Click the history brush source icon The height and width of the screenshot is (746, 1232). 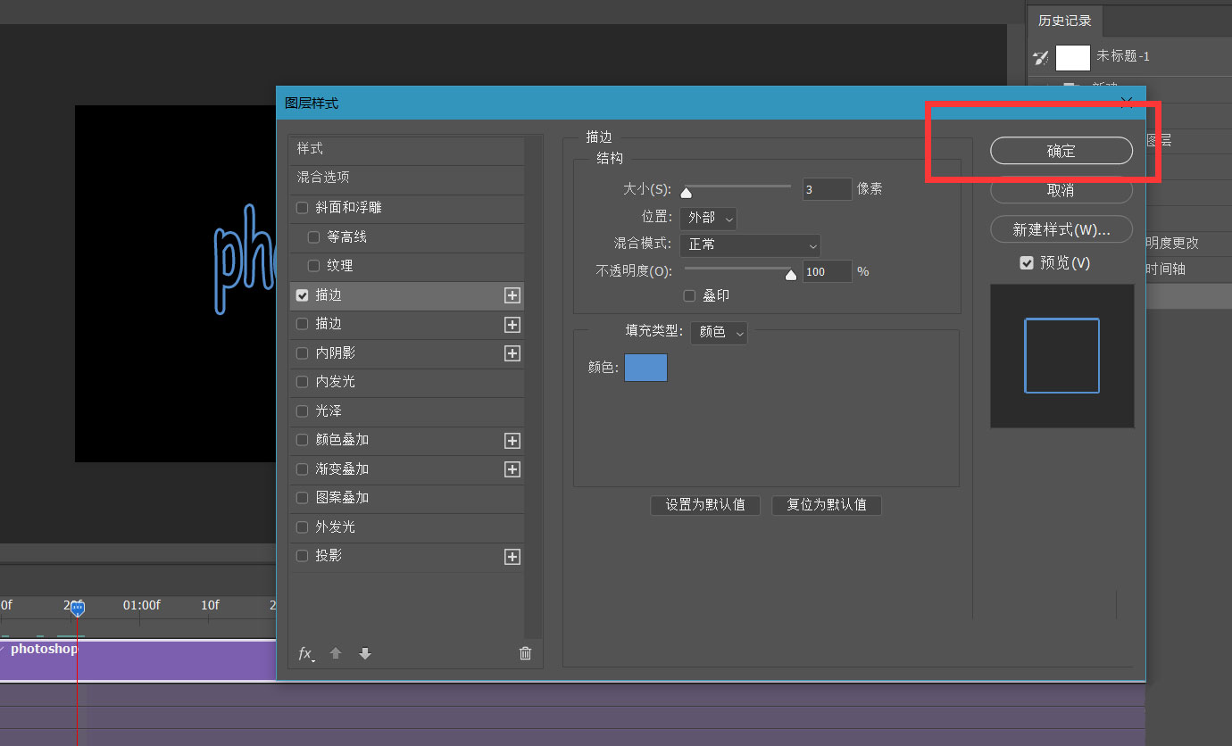click(x=1041, y=57)
